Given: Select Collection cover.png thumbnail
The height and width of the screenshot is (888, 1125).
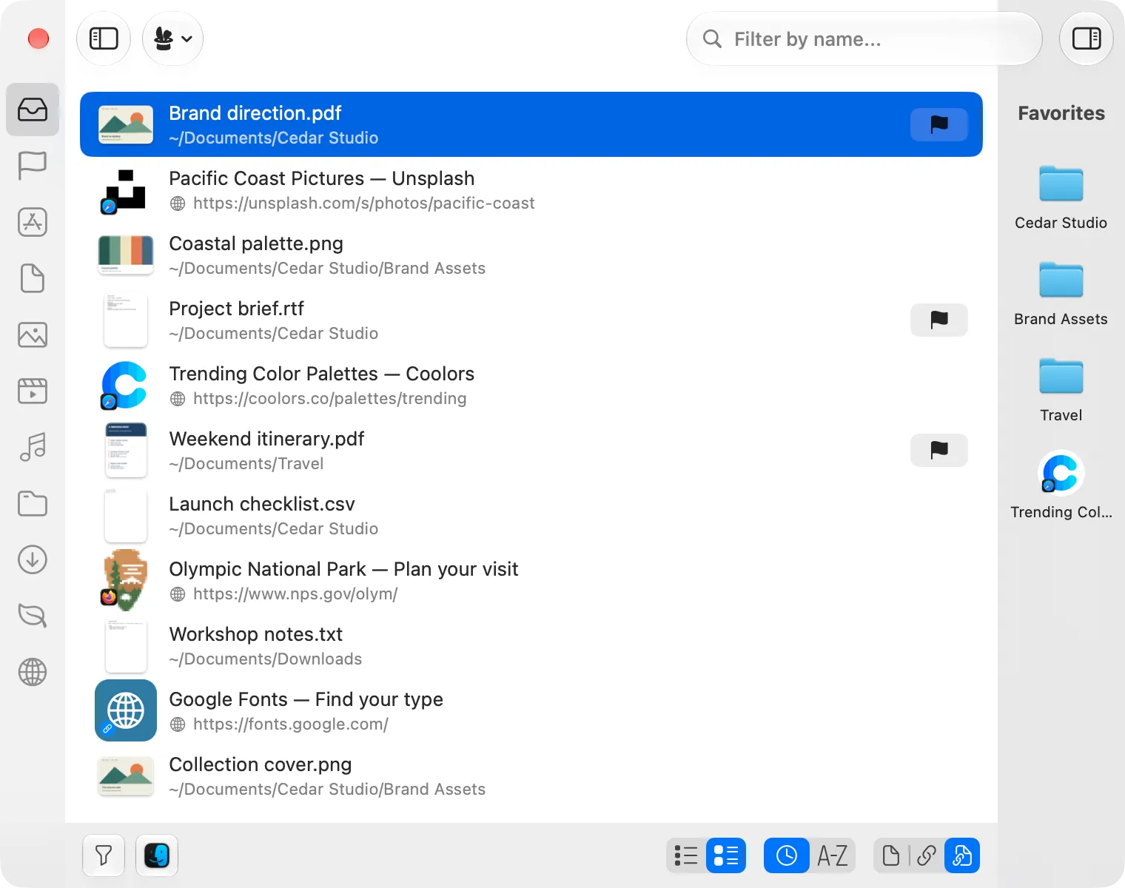Looking at the screenshot, I should 126,776.
